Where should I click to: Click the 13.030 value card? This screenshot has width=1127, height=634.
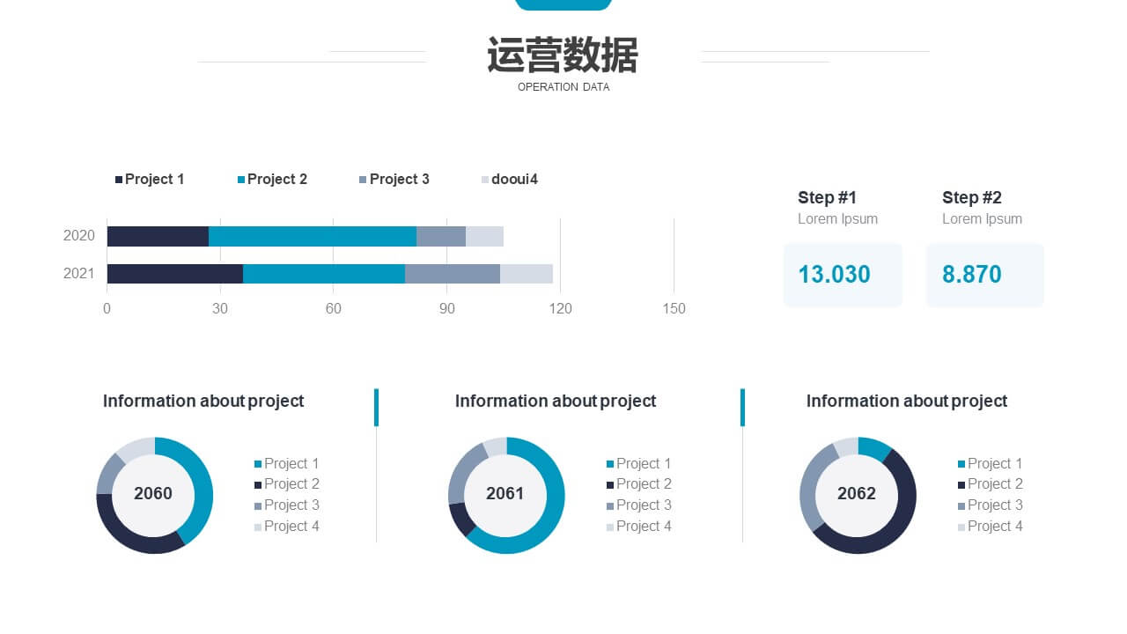pyautogui.click(x=843, y=275)
